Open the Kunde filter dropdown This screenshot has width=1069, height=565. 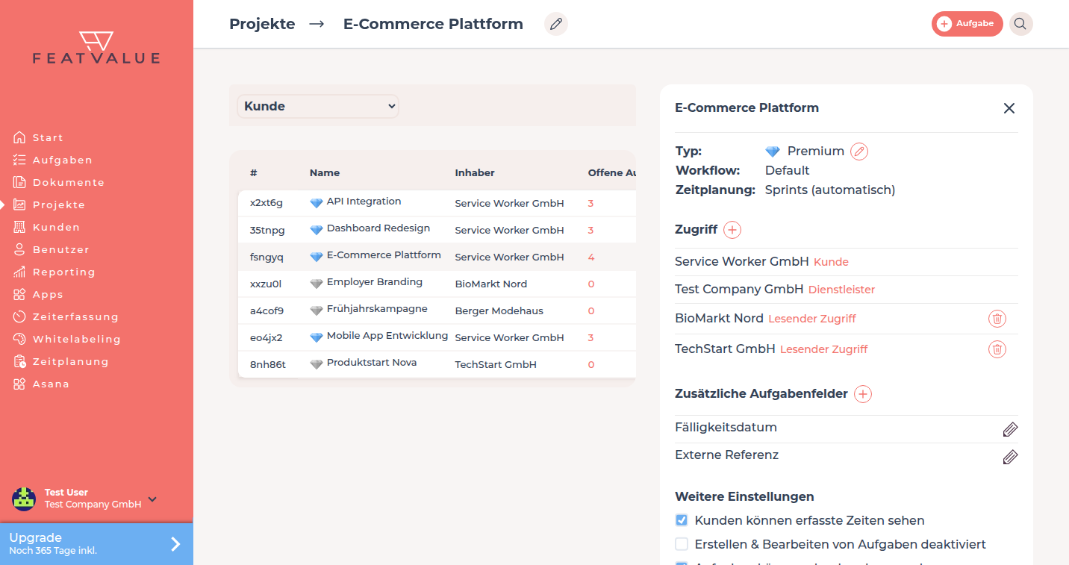318,106
